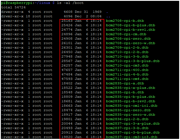The width and height of the screenshot is (180, 140).
Task: Select file name bcm2708-rpi-zero.dtb
Action: point(128,39)
